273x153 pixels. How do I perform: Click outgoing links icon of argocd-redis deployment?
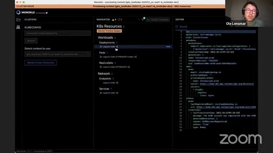[x=117, y=47]
